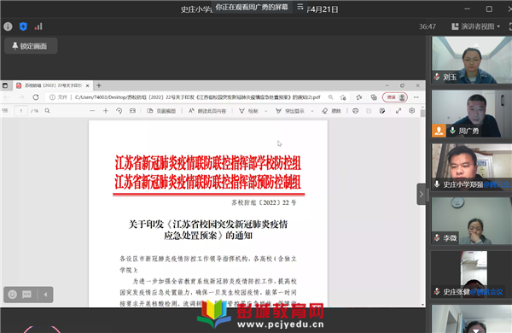Click the PDF rotate page icon

(119, 111)
